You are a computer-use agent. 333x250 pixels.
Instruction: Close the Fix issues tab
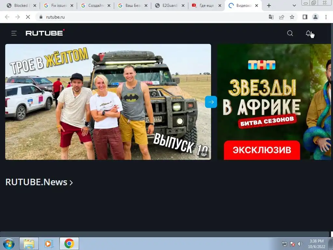tap(72, 6)
